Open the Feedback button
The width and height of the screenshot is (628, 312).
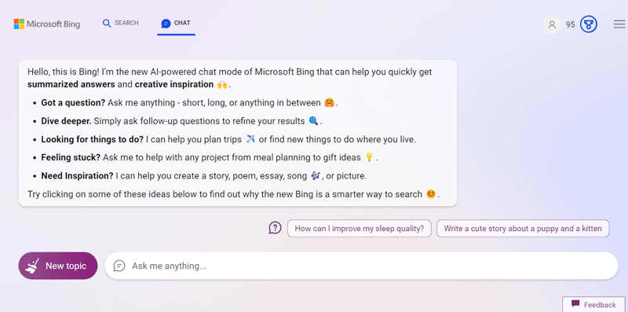click(595, 304)
